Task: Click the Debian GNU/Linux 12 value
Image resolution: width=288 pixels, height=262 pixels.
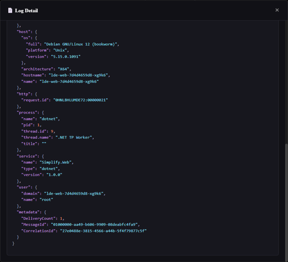Action: point(81,44)
